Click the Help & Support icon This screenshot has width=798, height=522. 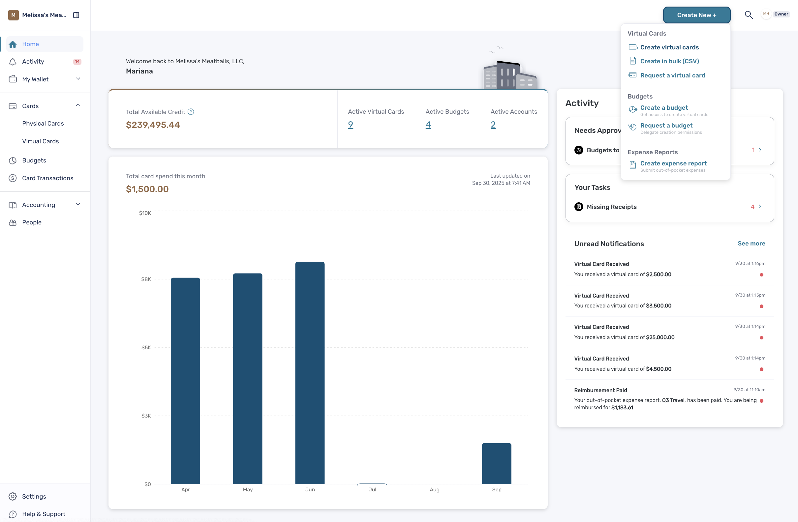[13, 514]
